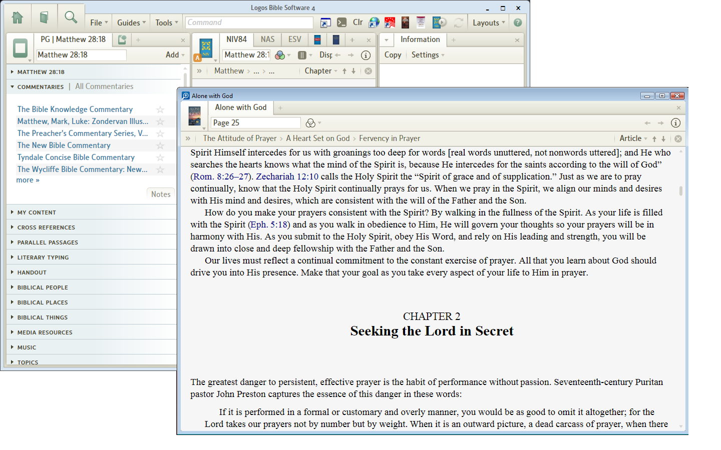The height and width of the screenshot is (450, 721).
Task: Open the Library book icon
Action: (x=44, y=17)
